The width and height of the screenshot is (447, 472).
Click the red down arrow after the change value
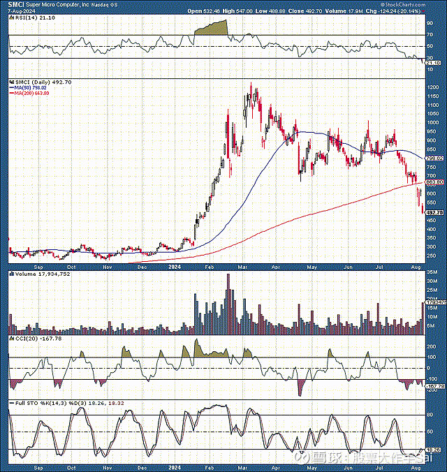(x=423, y=11)
